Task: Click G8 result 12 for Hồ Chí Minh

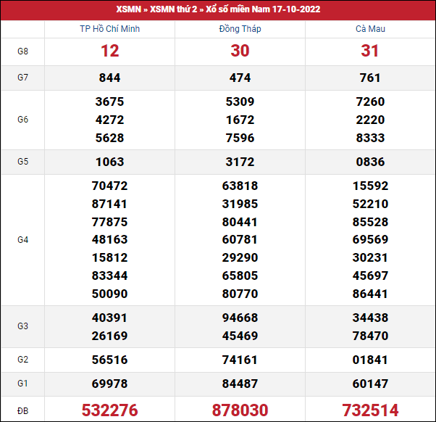Action: point(109,51)
